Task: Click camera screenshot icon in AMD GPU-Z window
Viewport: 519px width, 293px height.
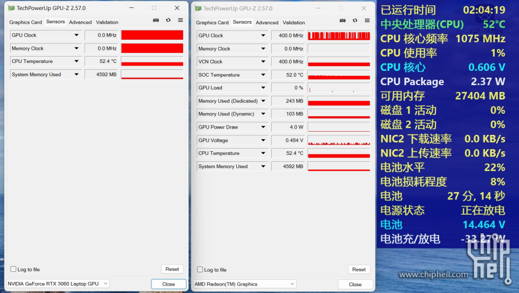Action: pos(343,21)
